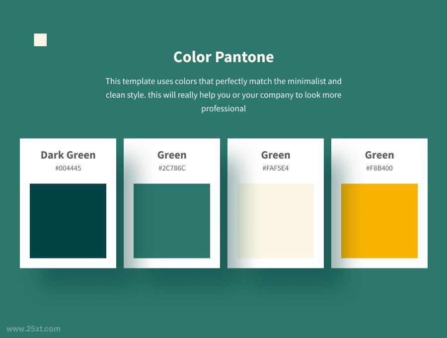Click the description paragraph starting "This template uses"
This screenshot has height=338, width=447.
[223, 95]
